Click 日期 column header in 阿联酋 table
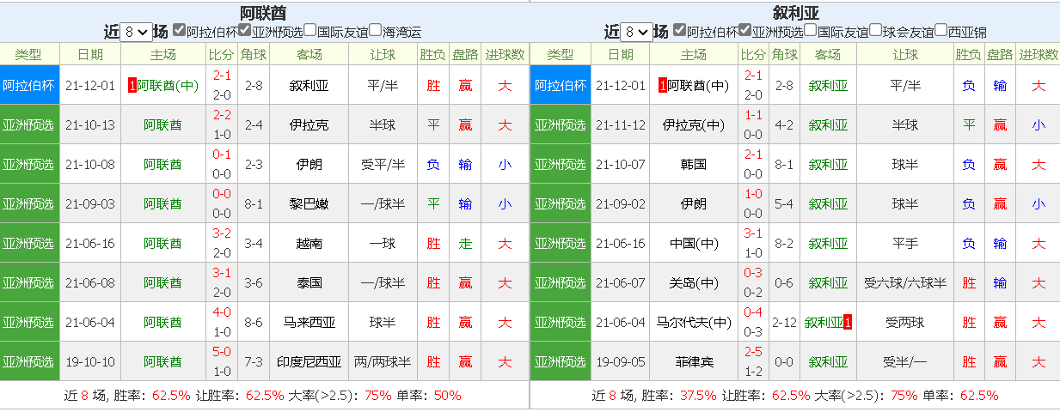The width and height of the screenshot is (1060, 412). pyautogui.click(x=89, y=54)
